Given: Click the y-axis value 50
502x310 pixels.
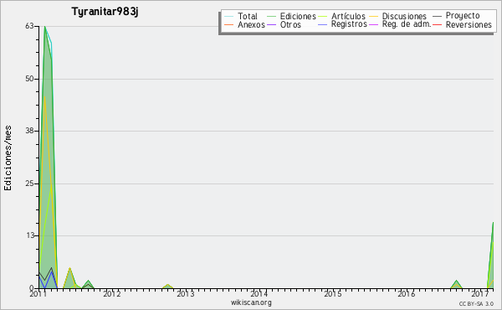Looking at the screenshot, I should pyautogui.click(x=29, y=79).
